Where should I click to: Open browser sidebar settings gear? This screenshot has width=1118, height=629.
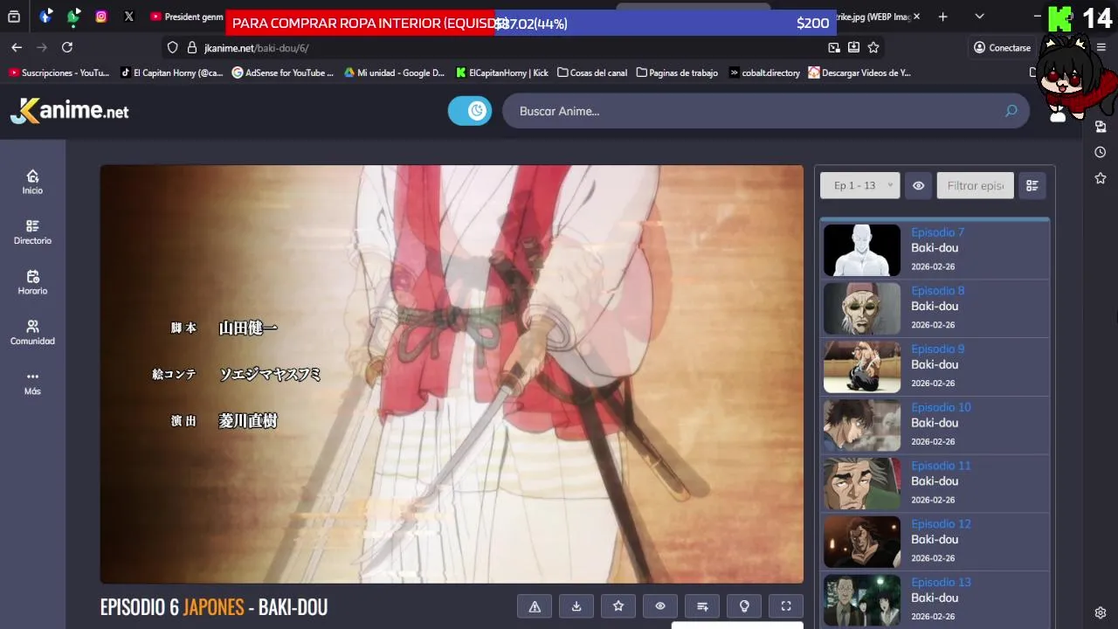(x=1101, y=612)
